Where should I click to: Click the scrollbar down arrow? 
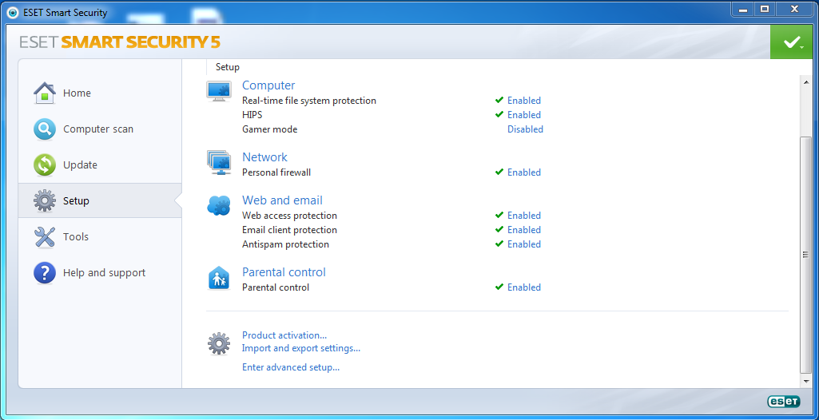tap(805, 382)
